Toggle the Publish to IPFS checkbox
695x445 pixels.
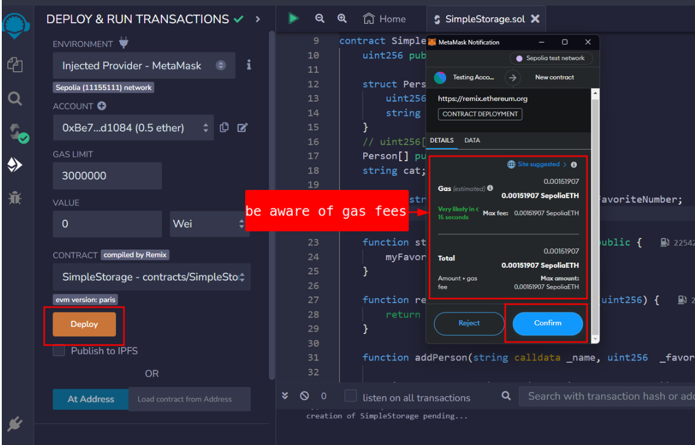click(x=59, y=351)
